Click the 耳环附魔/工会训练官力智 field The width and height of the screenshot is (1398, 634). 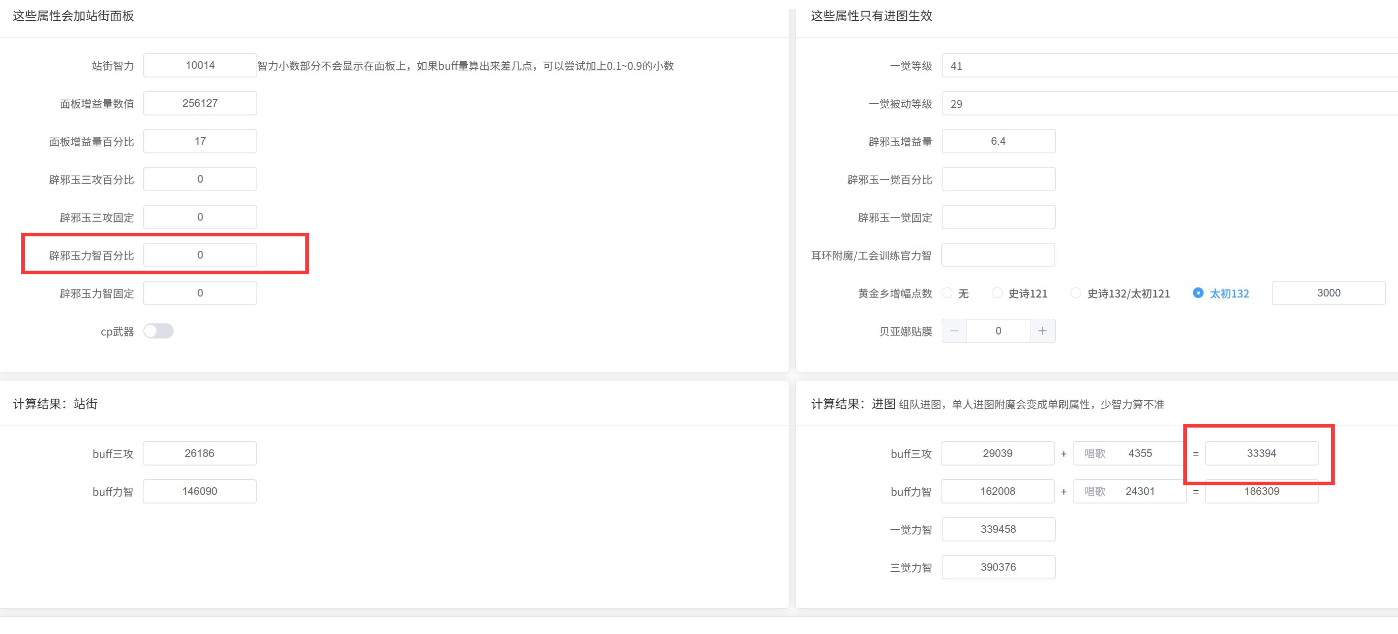998,255
